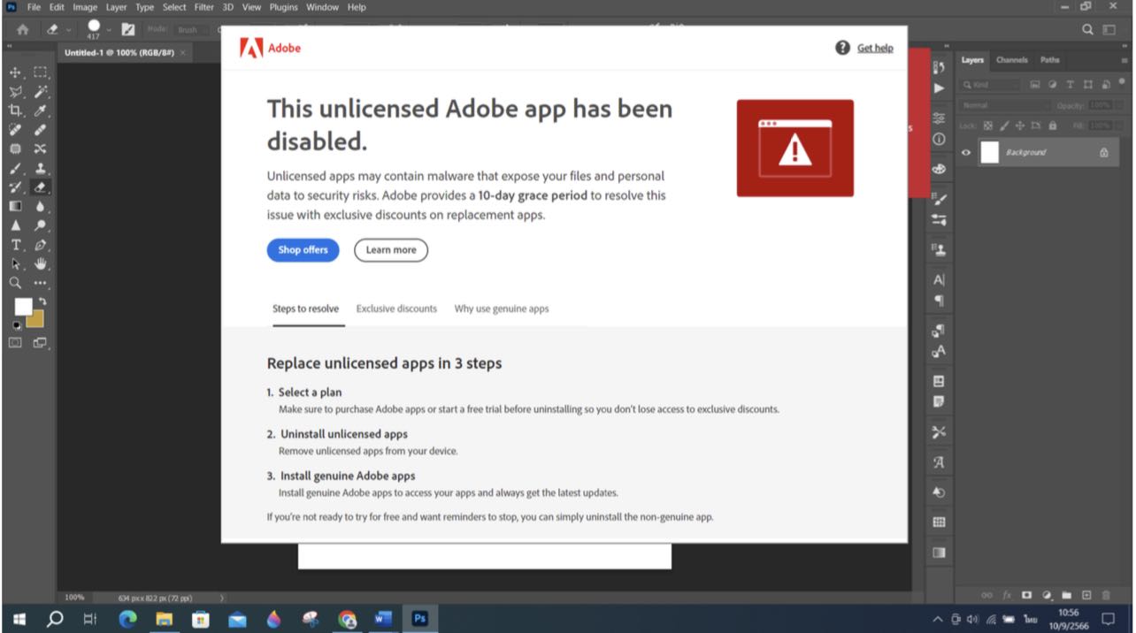This screenshot has width=1136, height=633.
Task: Add a layer mask in Layers panel
Action: (x=1027, y=595)
